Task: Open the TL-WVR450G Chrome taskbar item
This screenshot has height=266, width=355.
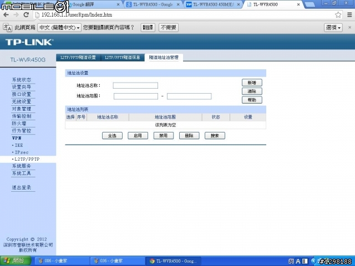Action: [173, 261]
